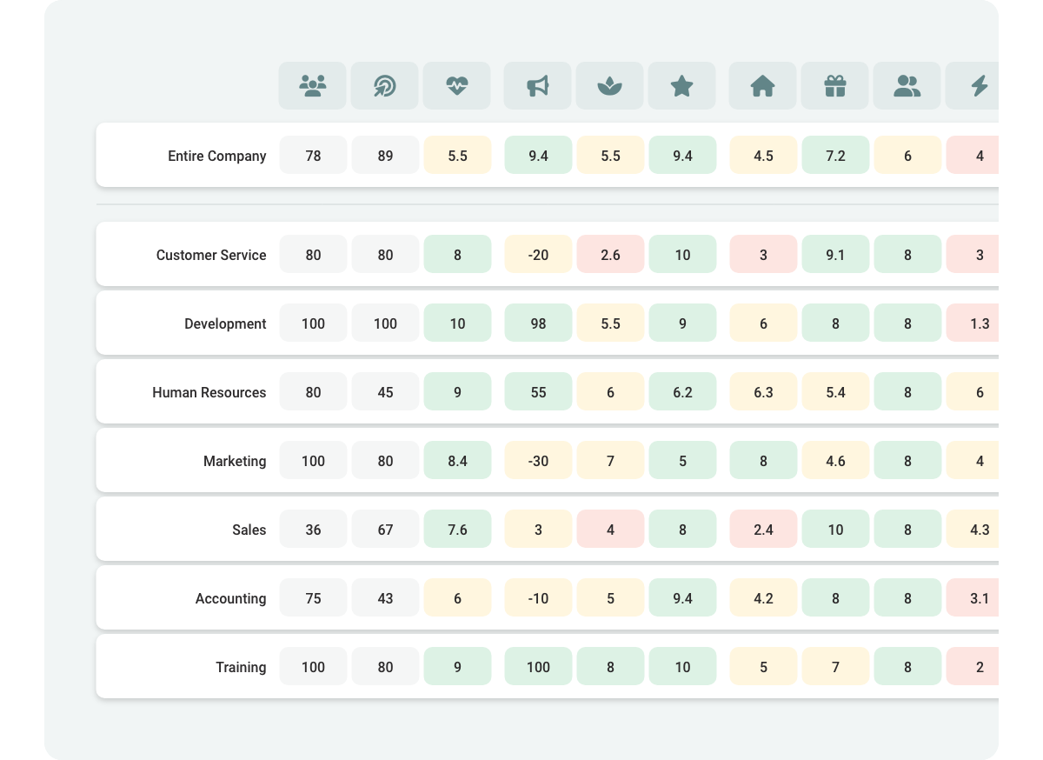Open the Entire Company row label
Screen dimensions: 1043x760
217,157
